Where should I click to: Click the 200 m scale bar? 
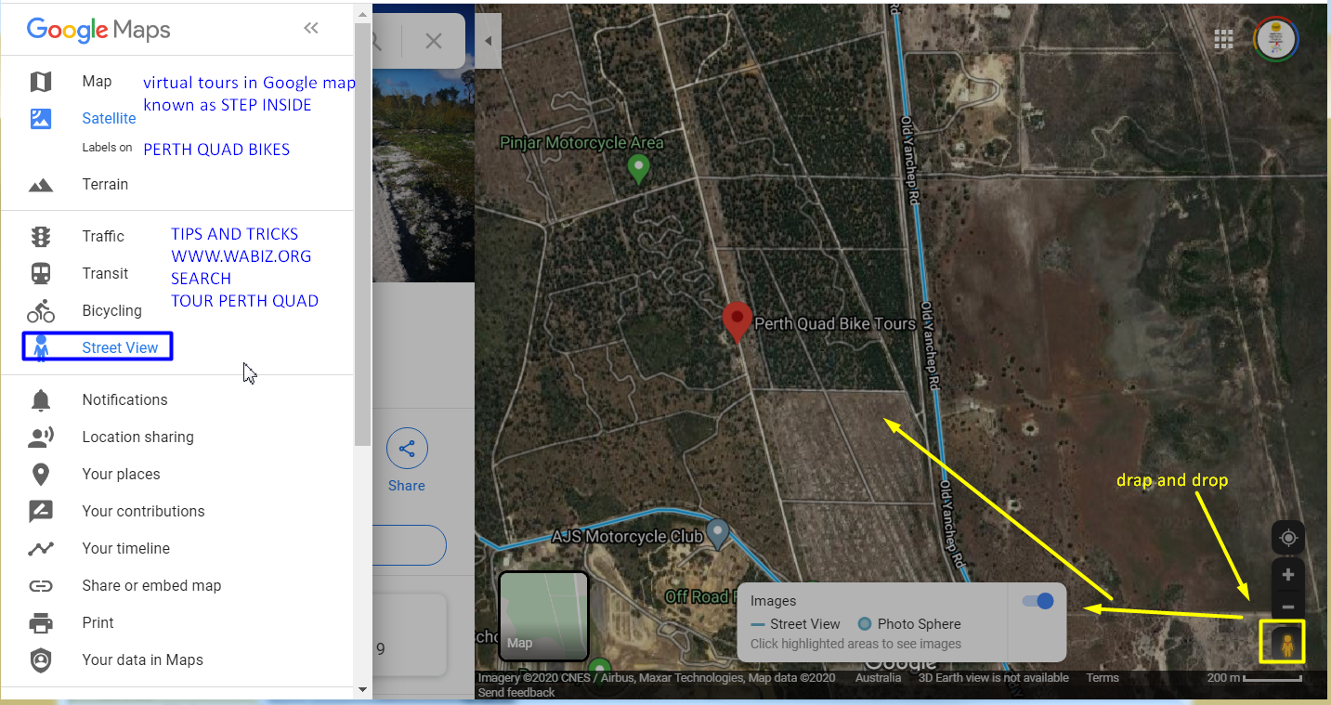tap(1254, 678)
